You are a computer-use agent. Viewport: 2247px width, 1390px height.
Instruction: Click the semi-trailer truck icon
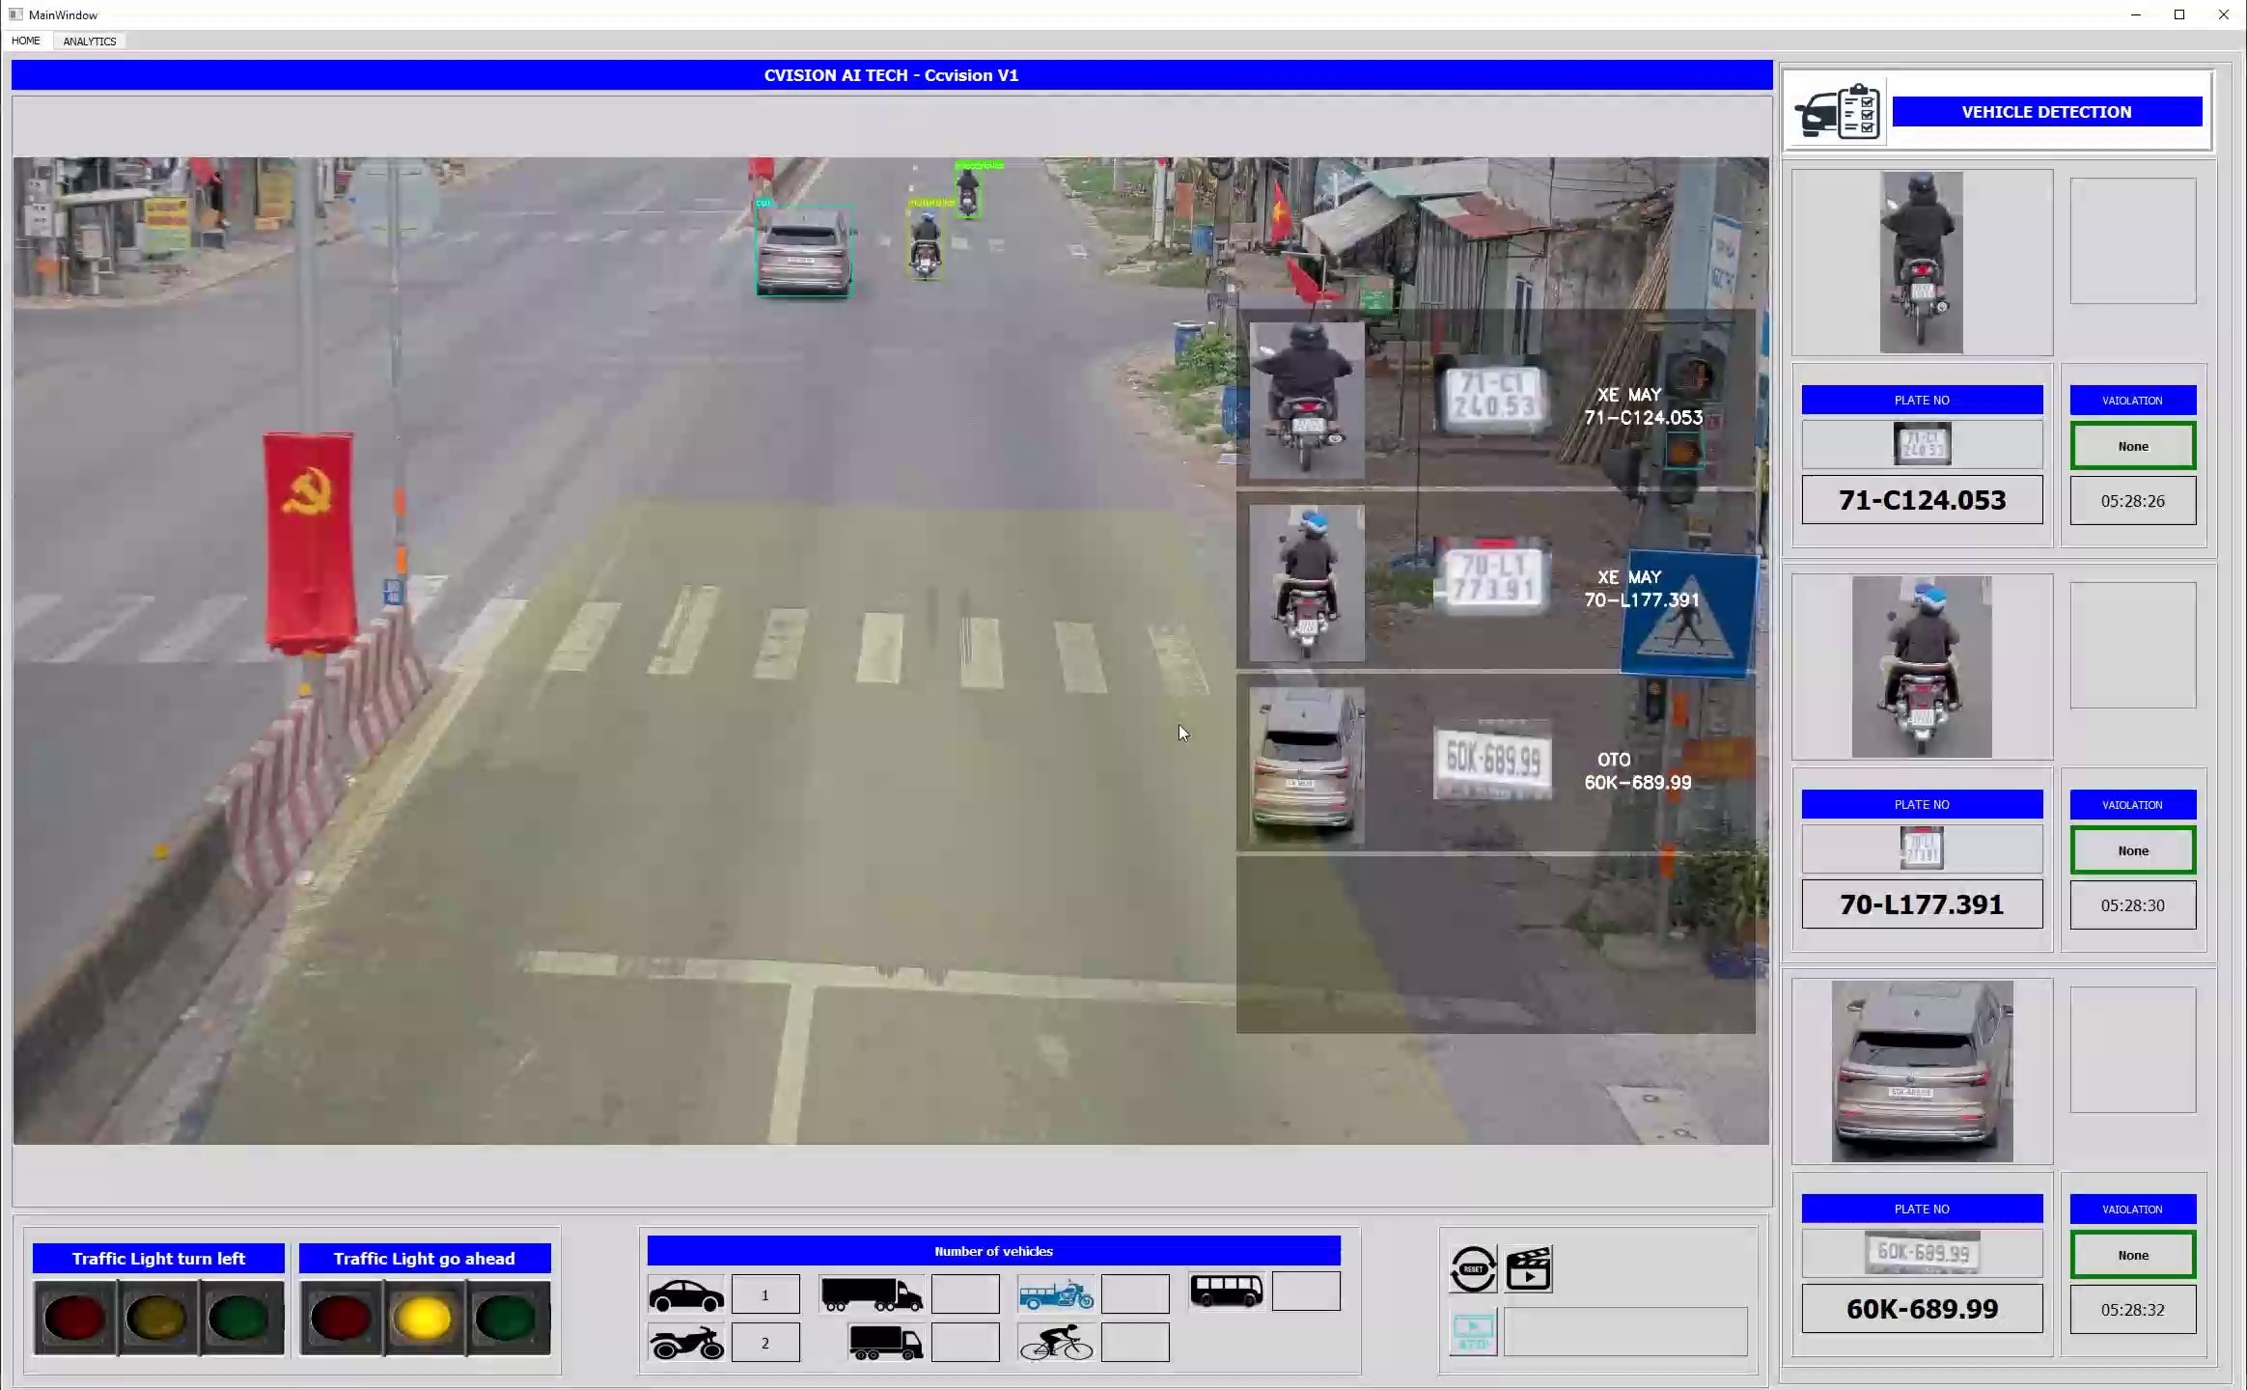coord(871,1294)
